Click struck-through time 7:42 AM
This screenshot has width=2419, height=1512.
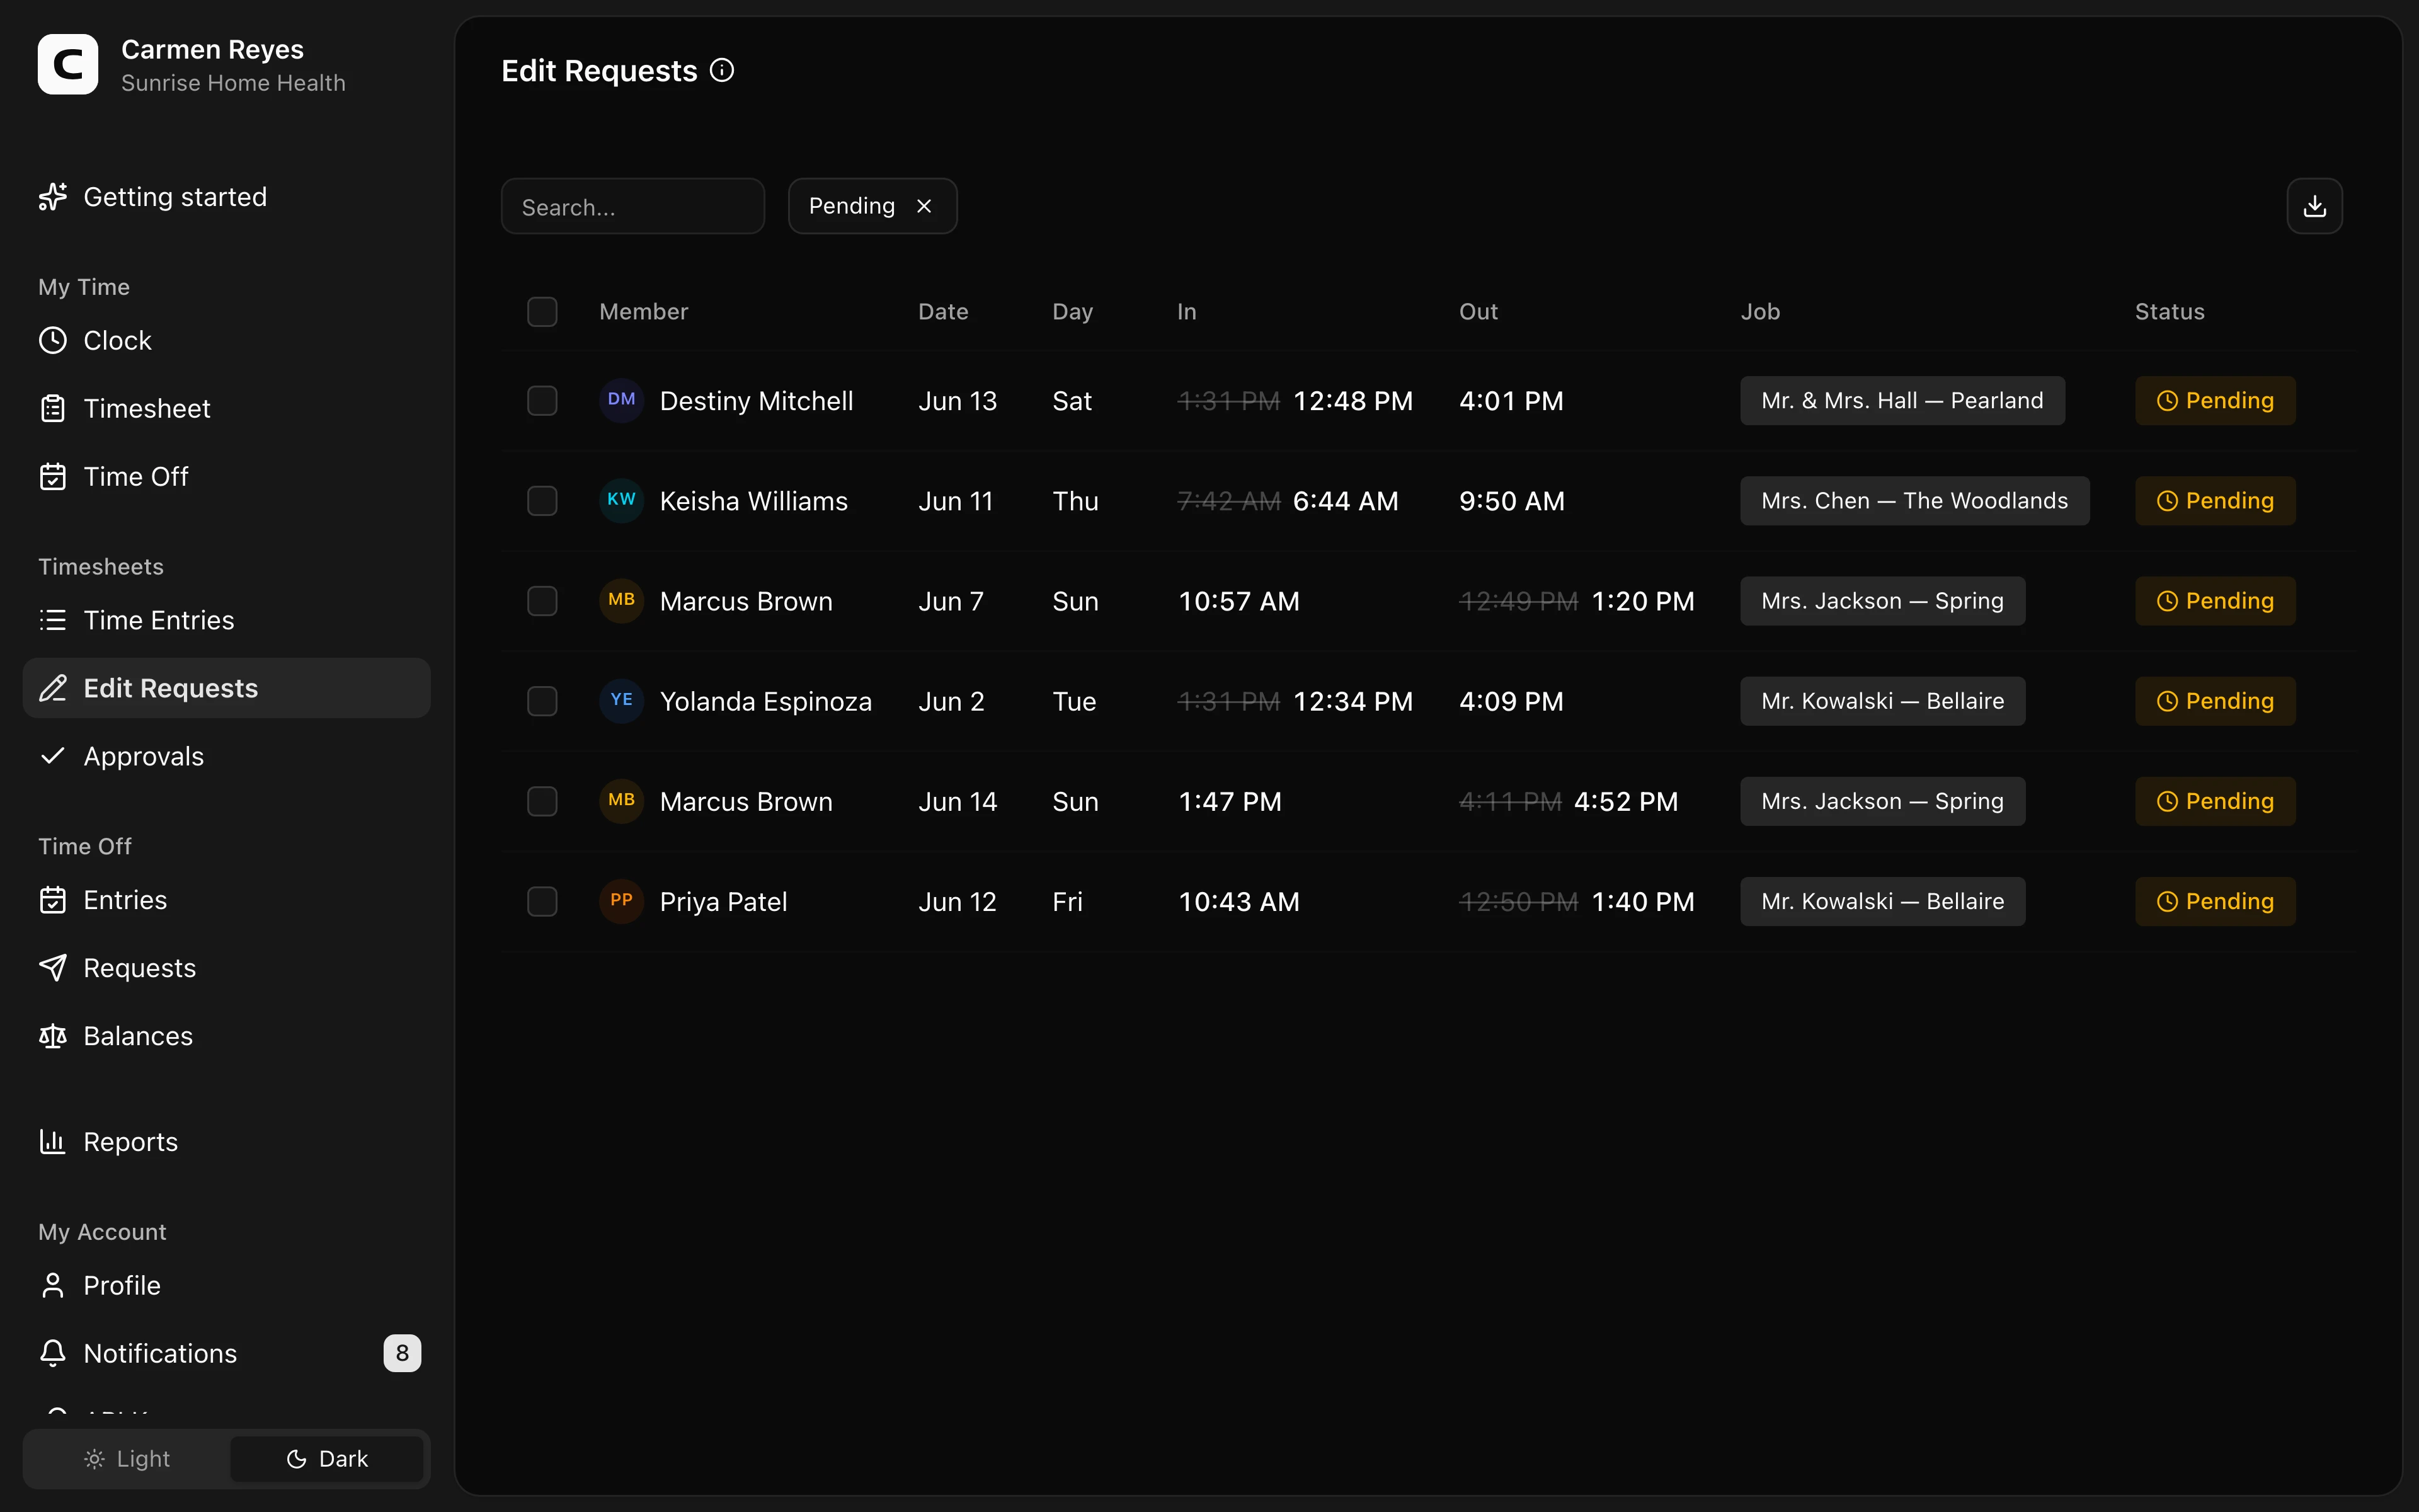[1228, 501]
